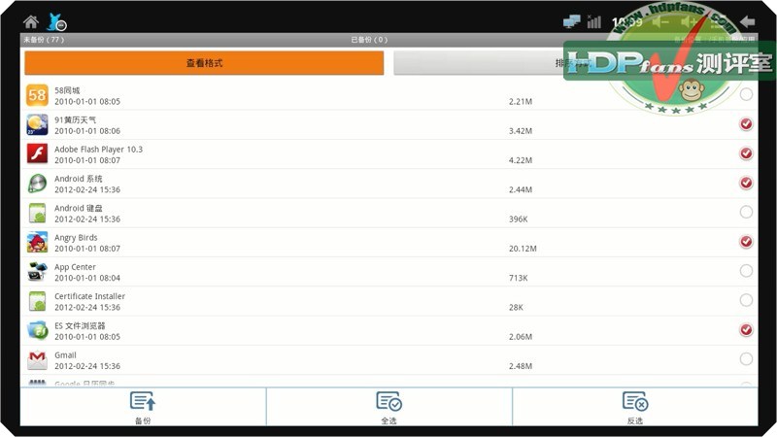Tap the 备份 backup button

pos(143,407)
